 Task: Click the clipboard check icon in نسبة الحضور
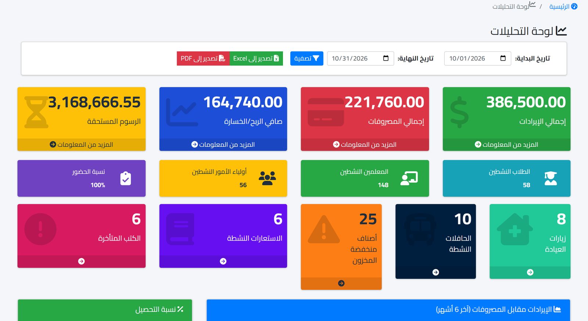coord(126,178)
